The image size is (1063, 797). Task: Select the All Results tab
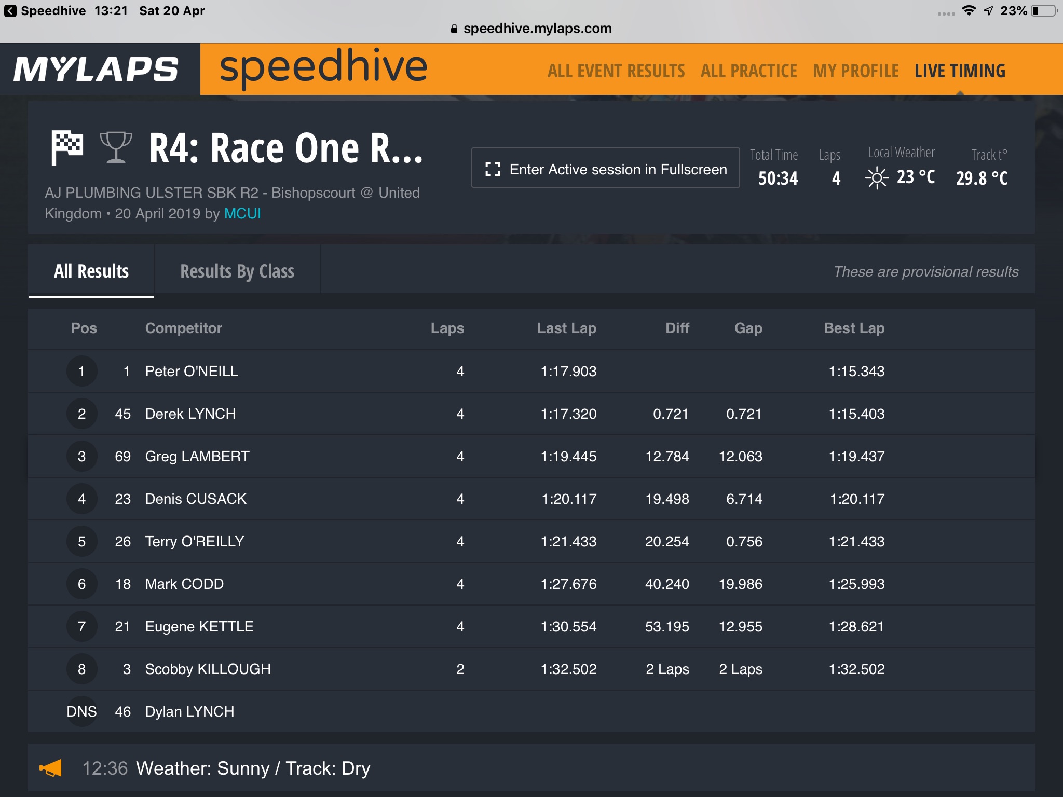point(91,271)
